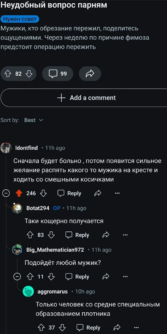Reply to Big_Mathematician972's comment
Image resolution: width=167 pixels, height=334 pixels.
[x=77, y=277]
